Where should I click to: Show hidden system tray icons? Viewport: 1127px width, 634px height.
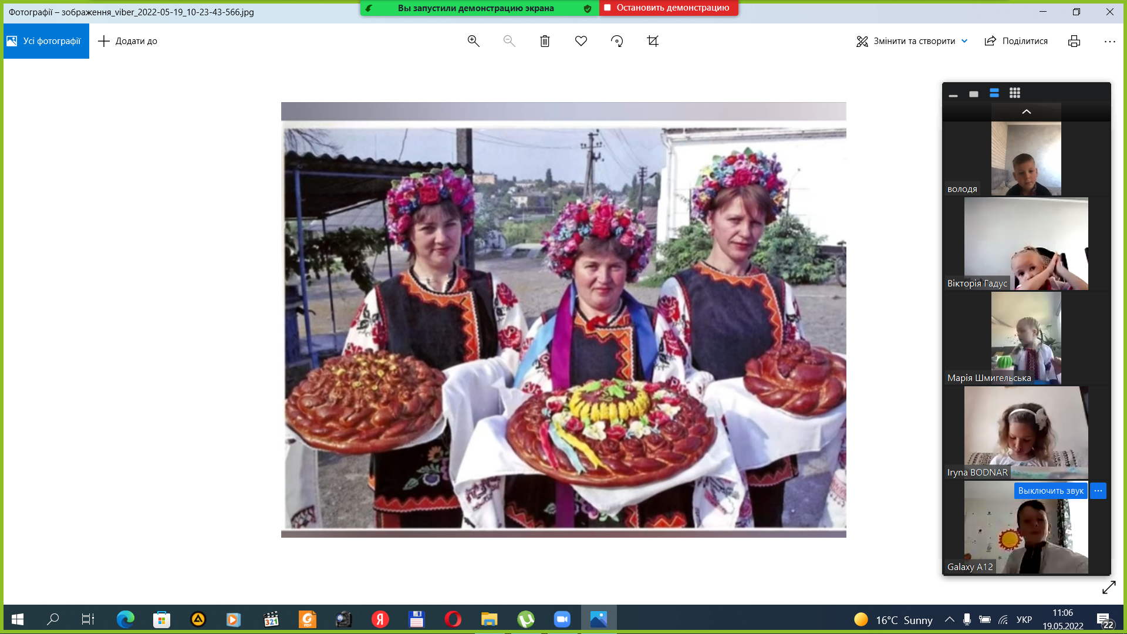pyautogui.click(x=949, y=619)
